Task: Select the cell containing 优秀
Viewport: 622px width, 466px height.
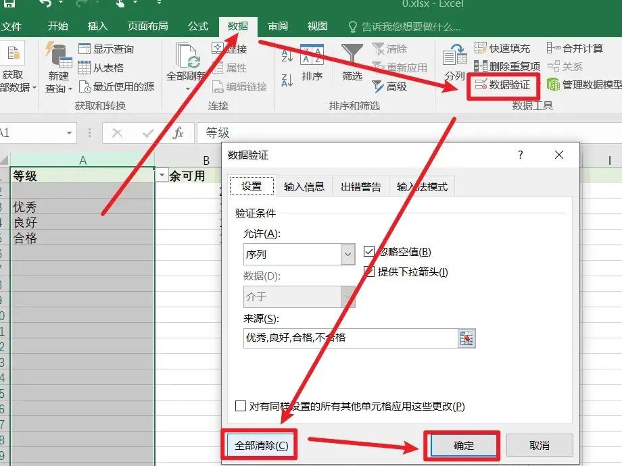Action: click(82, 207)
